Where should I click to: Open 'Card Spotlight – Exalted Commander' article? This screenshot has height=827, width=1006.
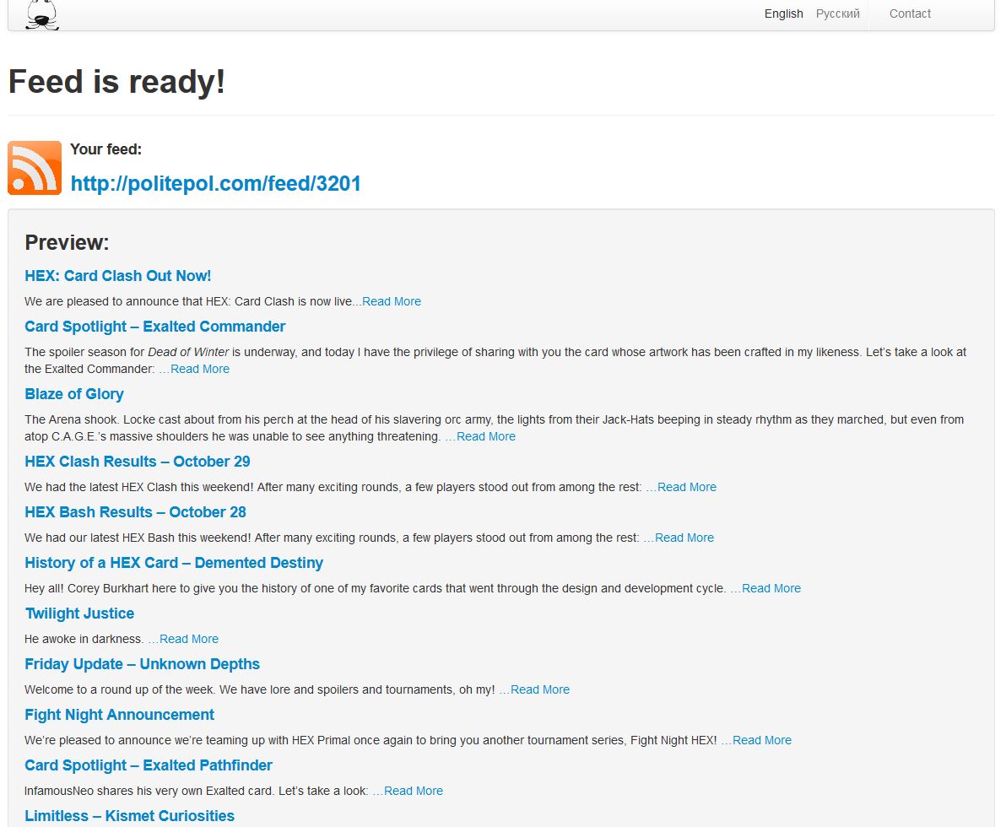[x=154, y=327]
